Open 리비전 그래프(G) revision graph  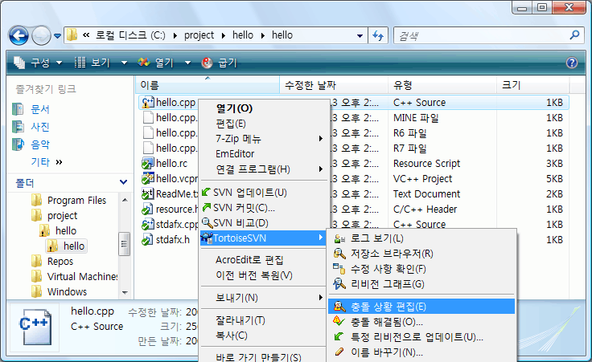pos(386,284)
